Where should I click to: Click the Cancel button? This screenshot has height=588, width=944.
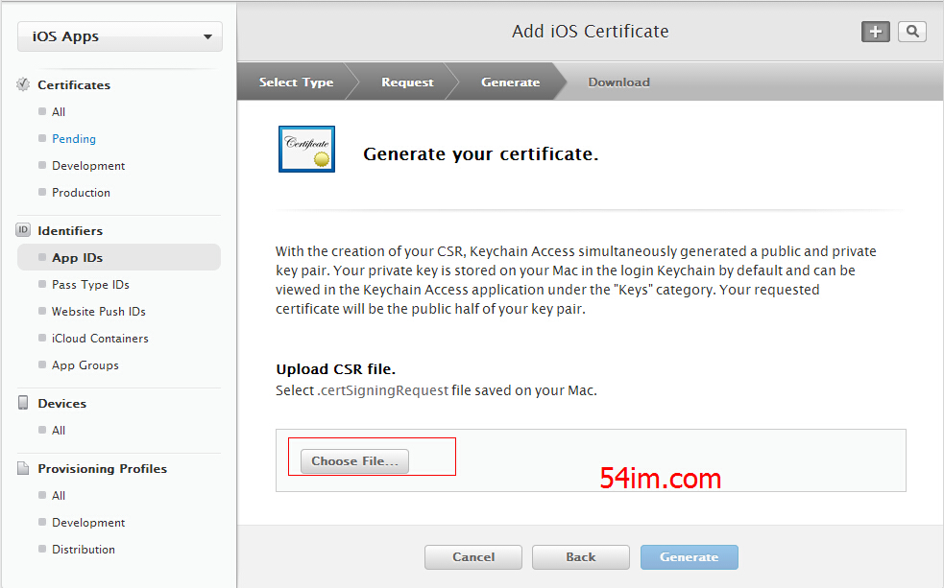(473, 557)
